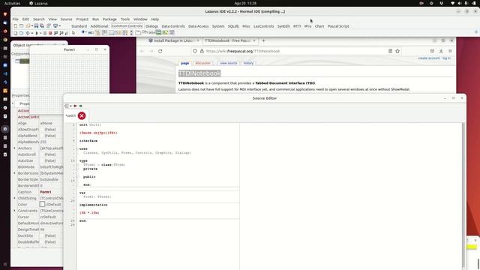Select the TProgressBar component icon

point(91,32)
